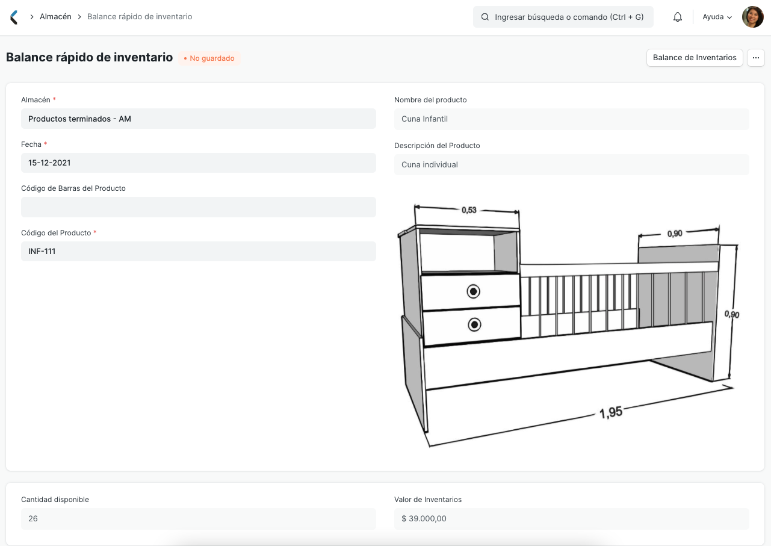Click the page title Balance rápido de inventario
The image size is (771, 546).
[90, 58]
